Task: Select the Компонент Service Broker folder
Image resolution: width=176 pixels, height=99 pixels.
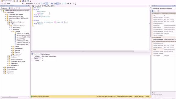Action: (x=18, y=62)
